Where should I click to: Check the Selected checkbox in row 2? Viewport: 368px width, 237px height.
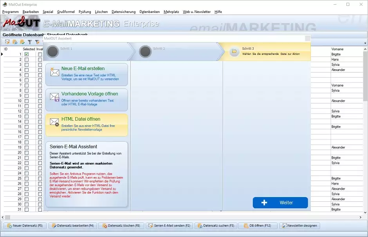point(27,60)
